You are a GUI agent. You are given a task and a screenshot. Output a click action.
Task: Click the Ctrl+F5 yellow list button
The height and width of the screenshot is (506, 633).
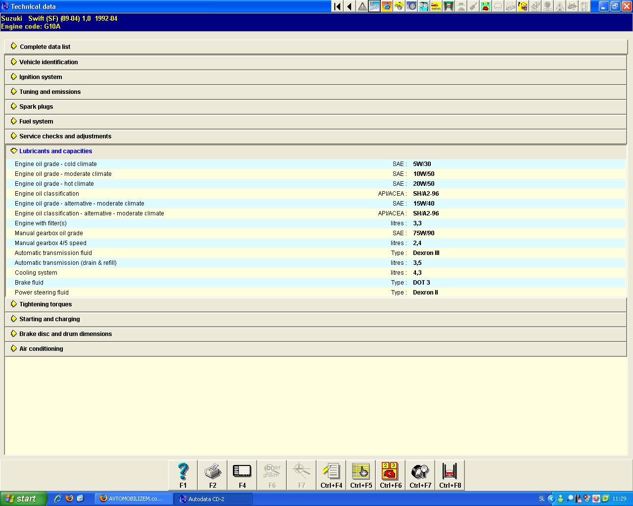click(x=361, y=475)
